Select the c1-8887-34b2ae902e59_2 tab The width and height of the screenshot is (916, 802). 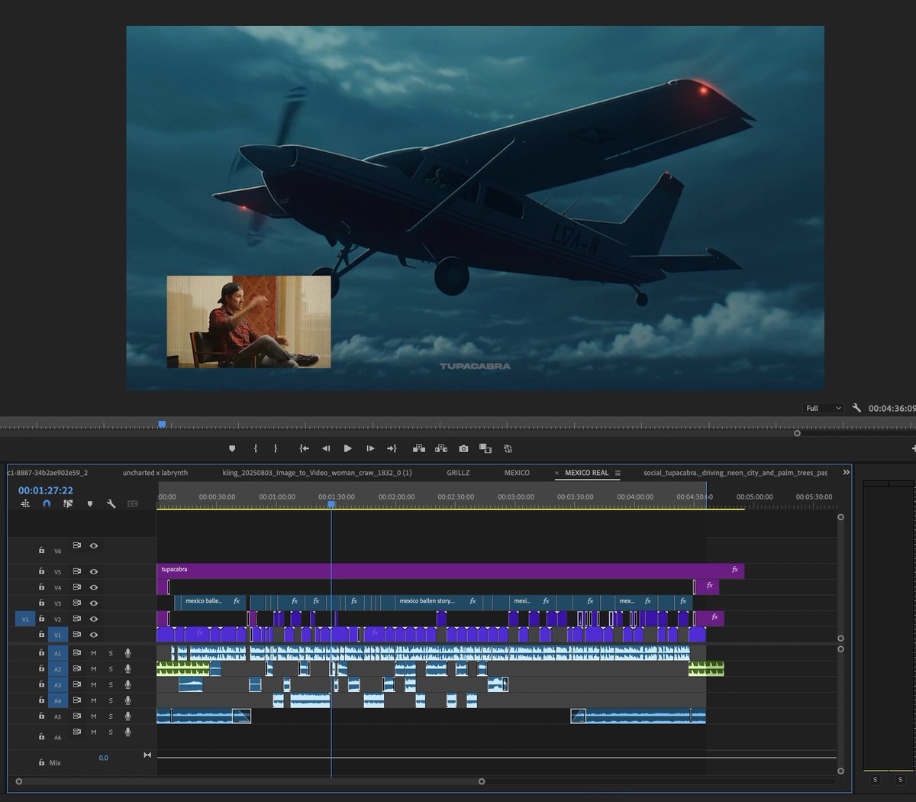point(47,473)
